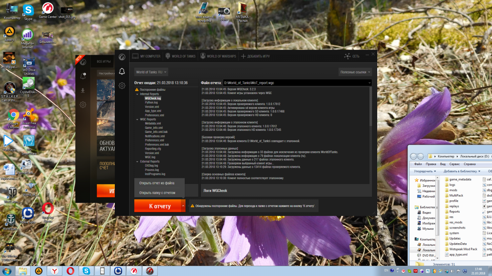
Task: Switch to the WORLD OF WARSHIPS tab
Action: (x=218, y=56)
